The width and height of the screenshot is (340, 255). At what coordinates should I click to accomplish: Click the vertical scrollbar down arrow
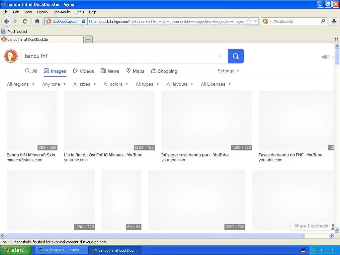coord(337,230)
